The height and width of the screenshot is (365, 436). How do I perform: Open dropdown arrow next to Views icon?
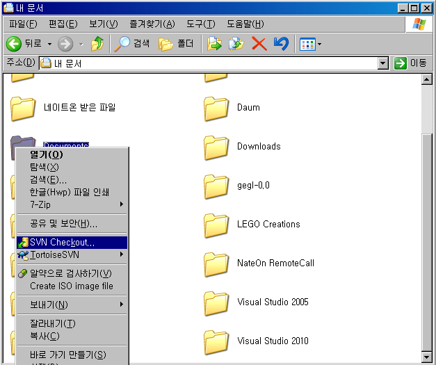[319, 44]
